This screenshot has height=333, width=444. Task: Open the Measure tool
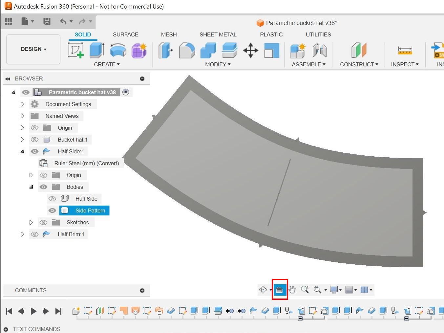[x=405, y=50]
